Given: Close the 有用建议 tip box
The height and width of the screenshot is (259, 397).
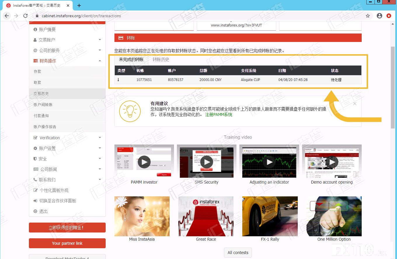Looking at the screenshot, I should tap(355, 104).
